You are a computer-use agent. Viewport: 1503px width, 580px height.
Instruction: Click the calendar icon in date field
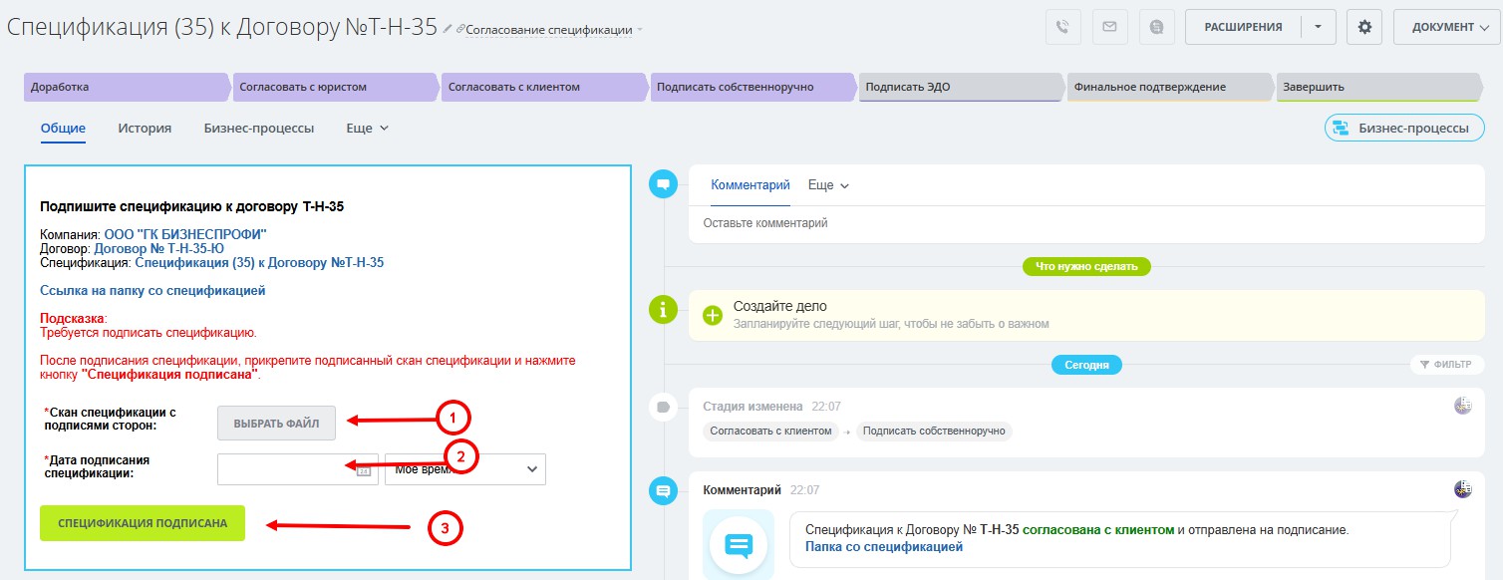pyautogui.click(x=364, y=470)
